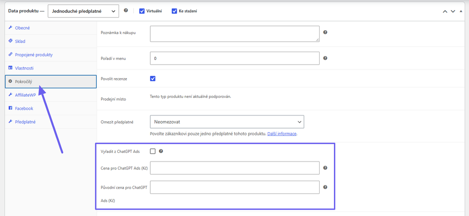Uncheck the Povolit recenze checkbox

(x=153, y=79)
